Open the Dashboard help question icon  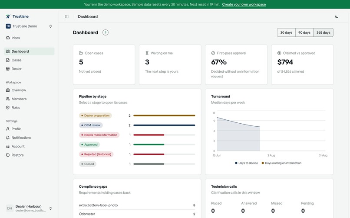pyautogui.click(x=106, y=32)
